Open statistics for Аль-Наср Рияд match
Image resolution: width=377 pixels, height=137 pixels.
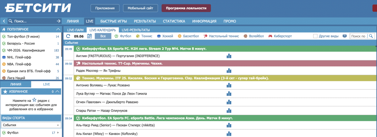[x=229, y=125]
